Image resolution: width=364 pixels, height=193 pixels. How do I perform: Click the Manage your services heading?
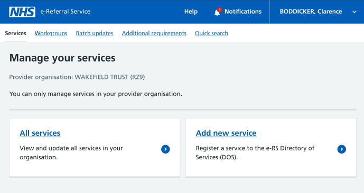(62, 58)
